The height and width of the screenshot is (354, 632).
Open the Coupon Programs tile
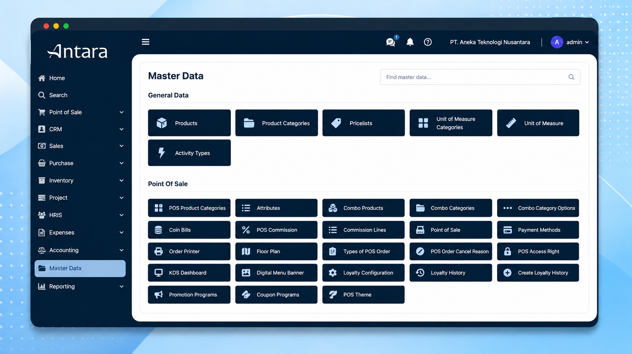click(x=277, y=294)
